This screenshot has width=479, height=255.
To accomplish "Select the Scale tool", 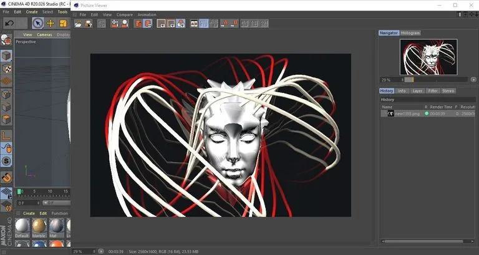I will [x=63, y=23].
